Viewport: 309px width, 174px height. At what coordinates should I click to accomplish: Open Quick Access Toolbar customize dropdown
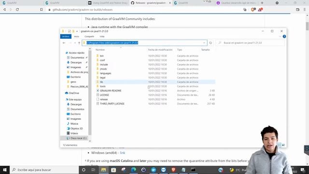77,31
